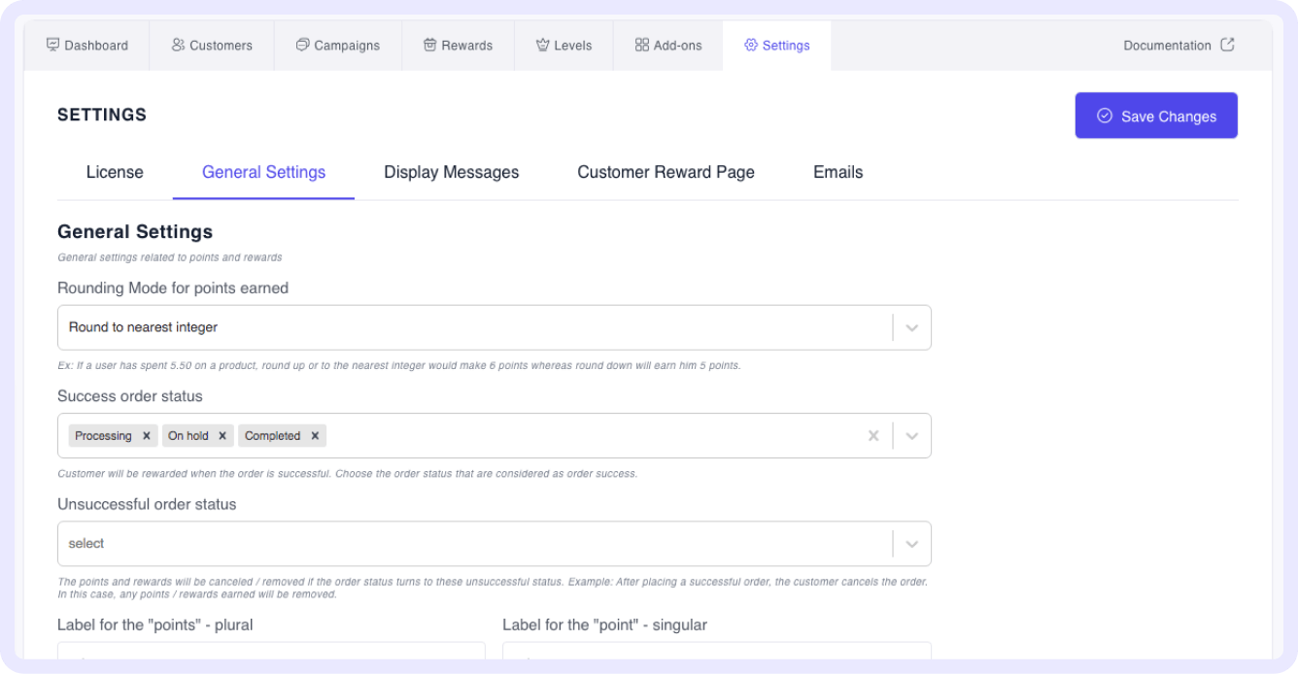
Task: Open the Rounding Mode dropdown arrow
Action: tap(911, 327)
